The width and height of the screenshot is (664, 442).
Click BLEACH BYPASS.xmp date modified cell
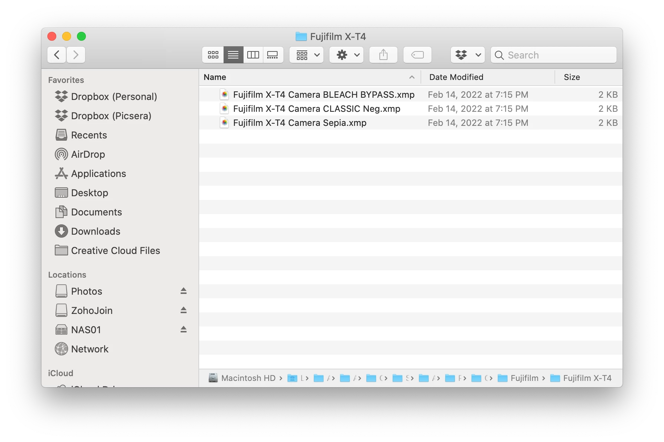tap(478, 95)
